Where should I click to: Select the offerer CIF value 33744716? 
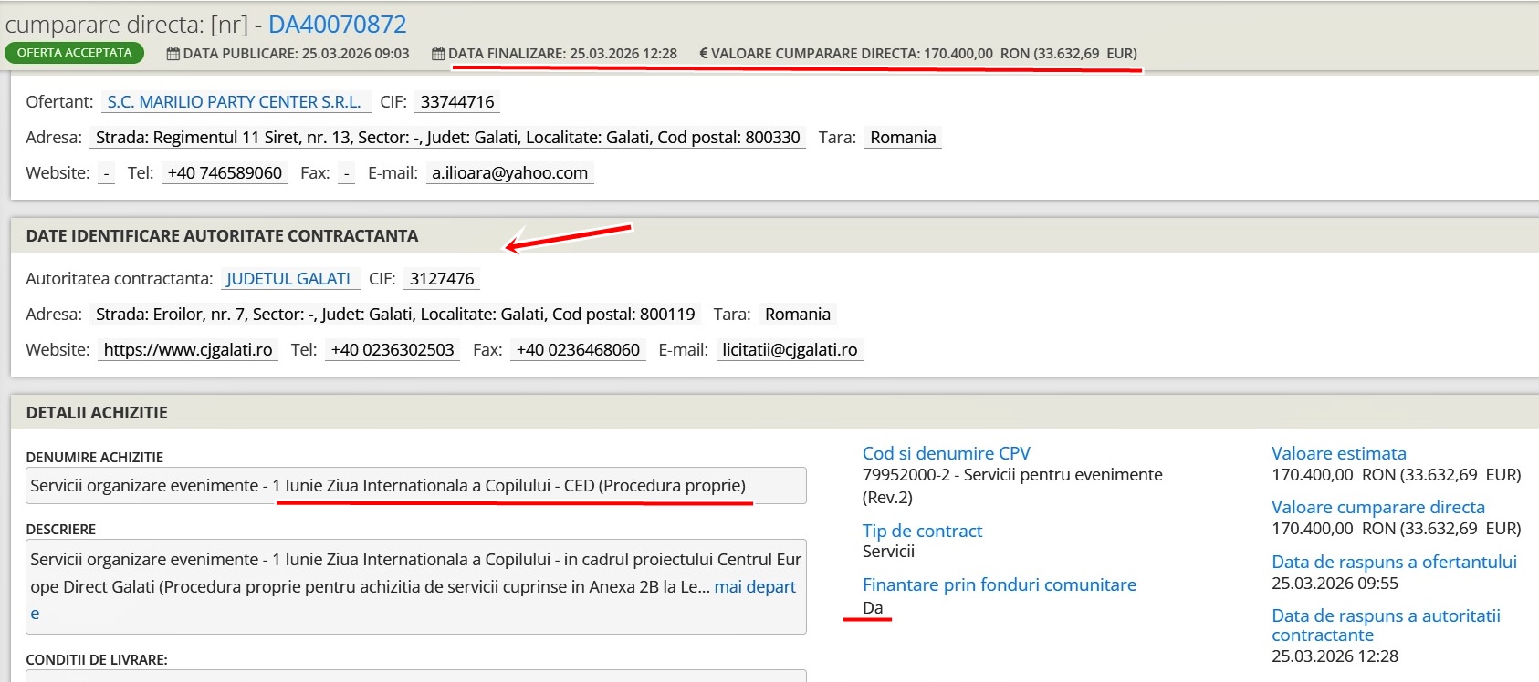(x=457, y=101)
